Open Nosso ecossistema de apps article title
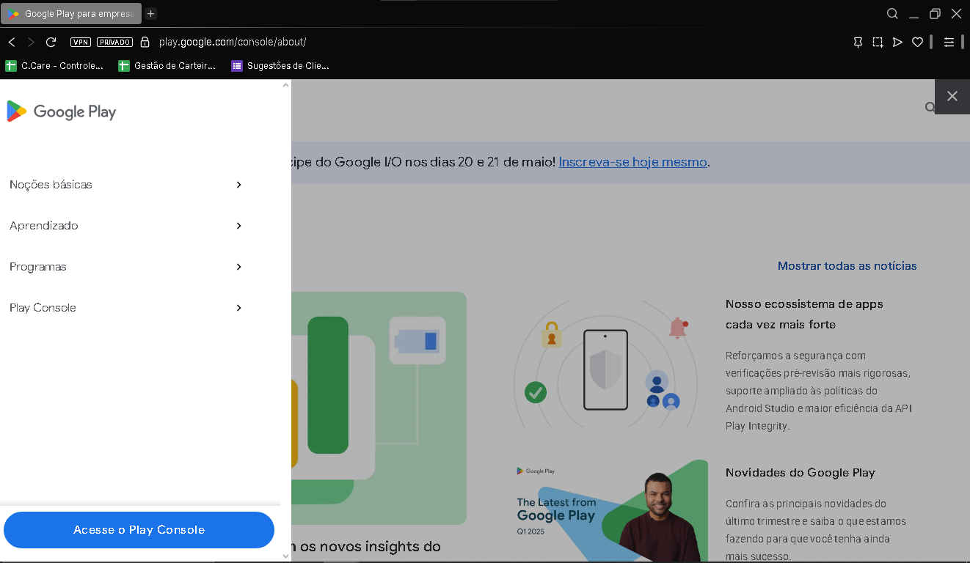Viewport: 970px width, 563px height. pyautogui.click(x=804, y=314)
